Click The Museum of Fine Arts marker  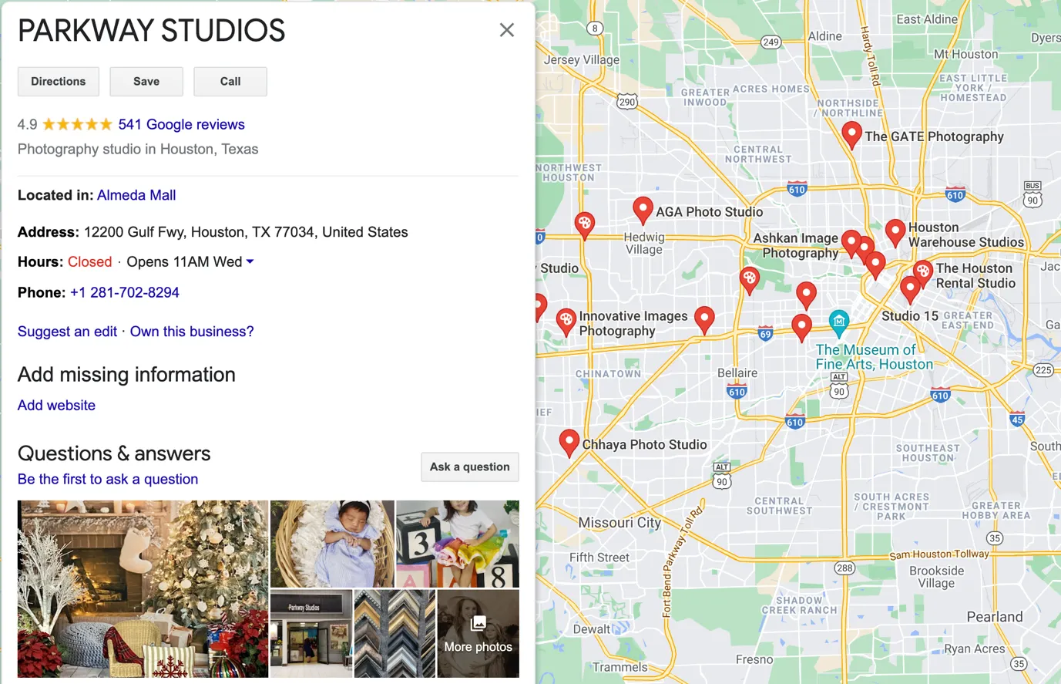838,321
